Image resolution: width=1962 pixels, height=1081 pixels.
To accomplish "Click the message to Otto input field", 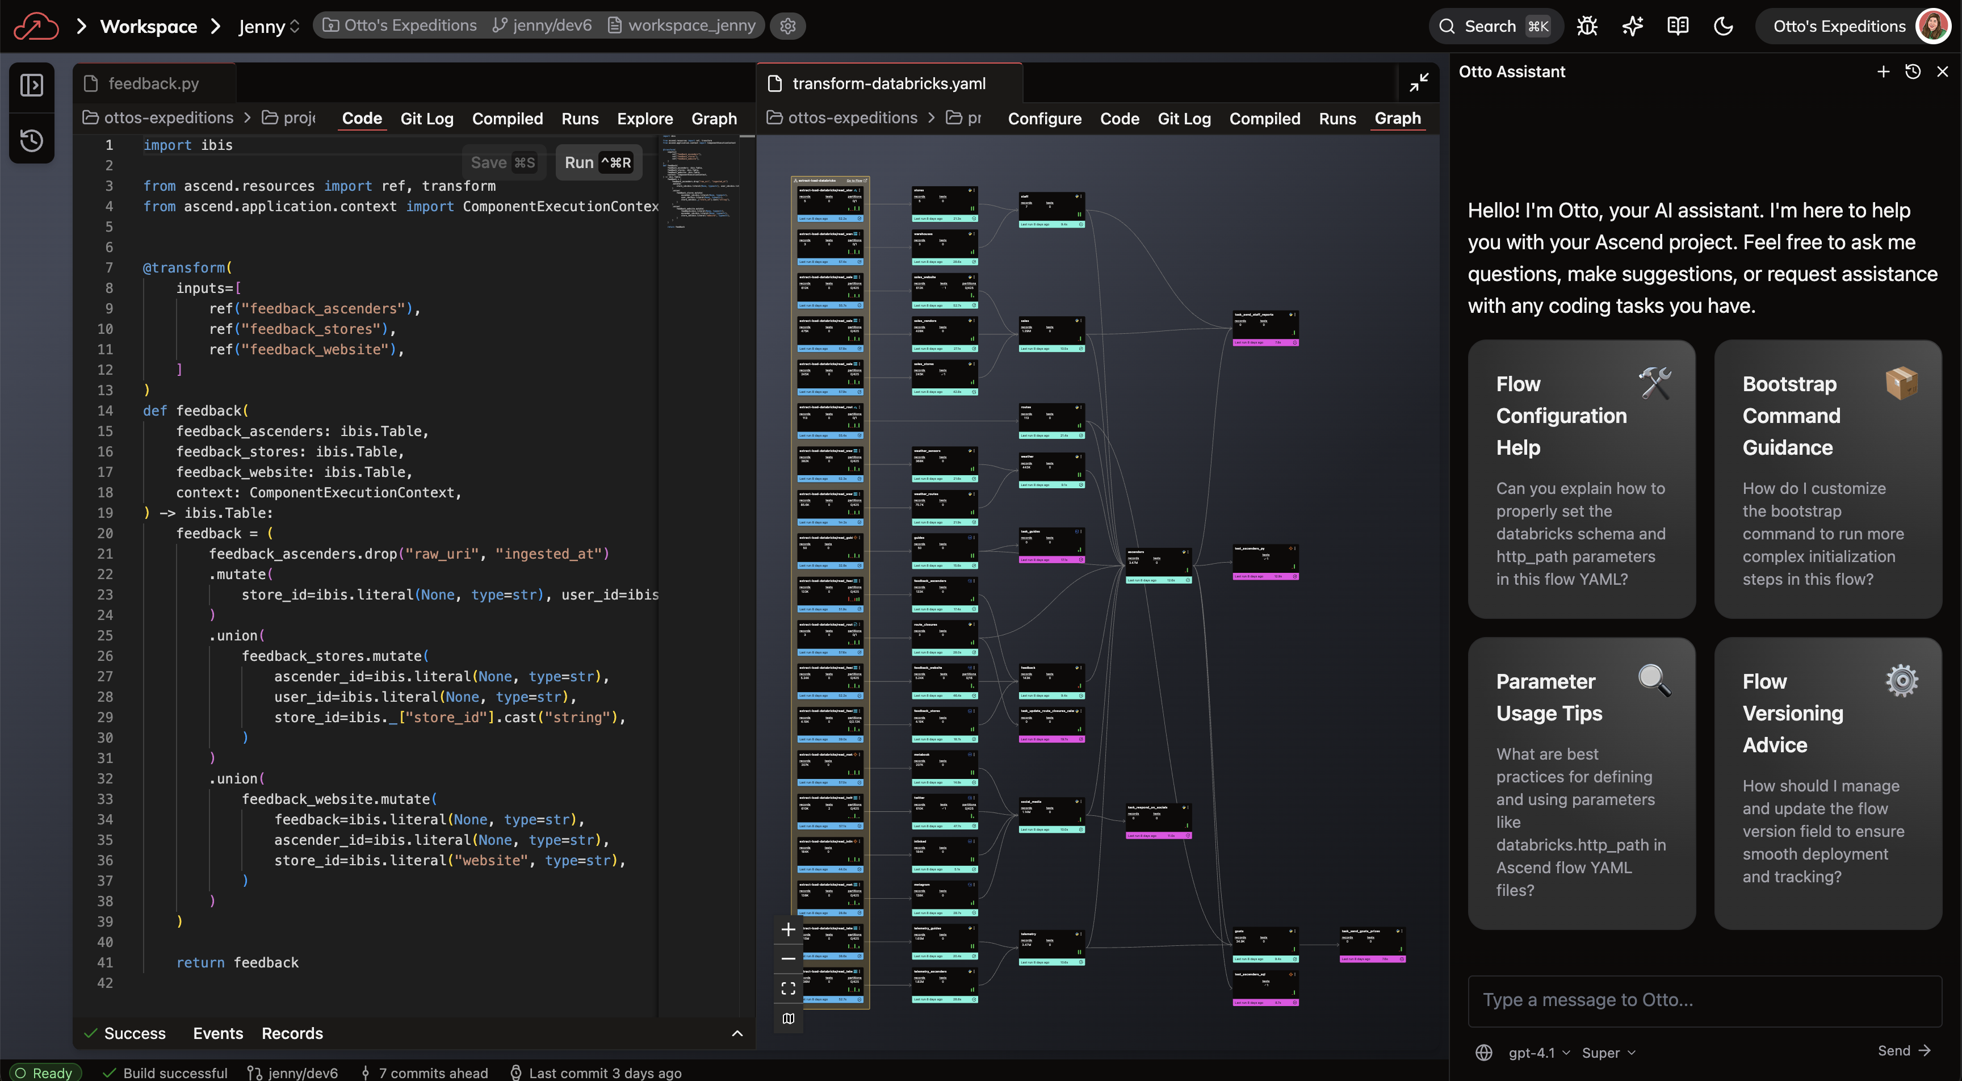I will click(1704, 1000).
